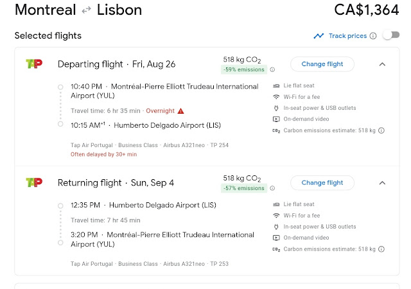411x289 pixels.
Task: Open departing flight emissions info icon
Action: (272, 70)
